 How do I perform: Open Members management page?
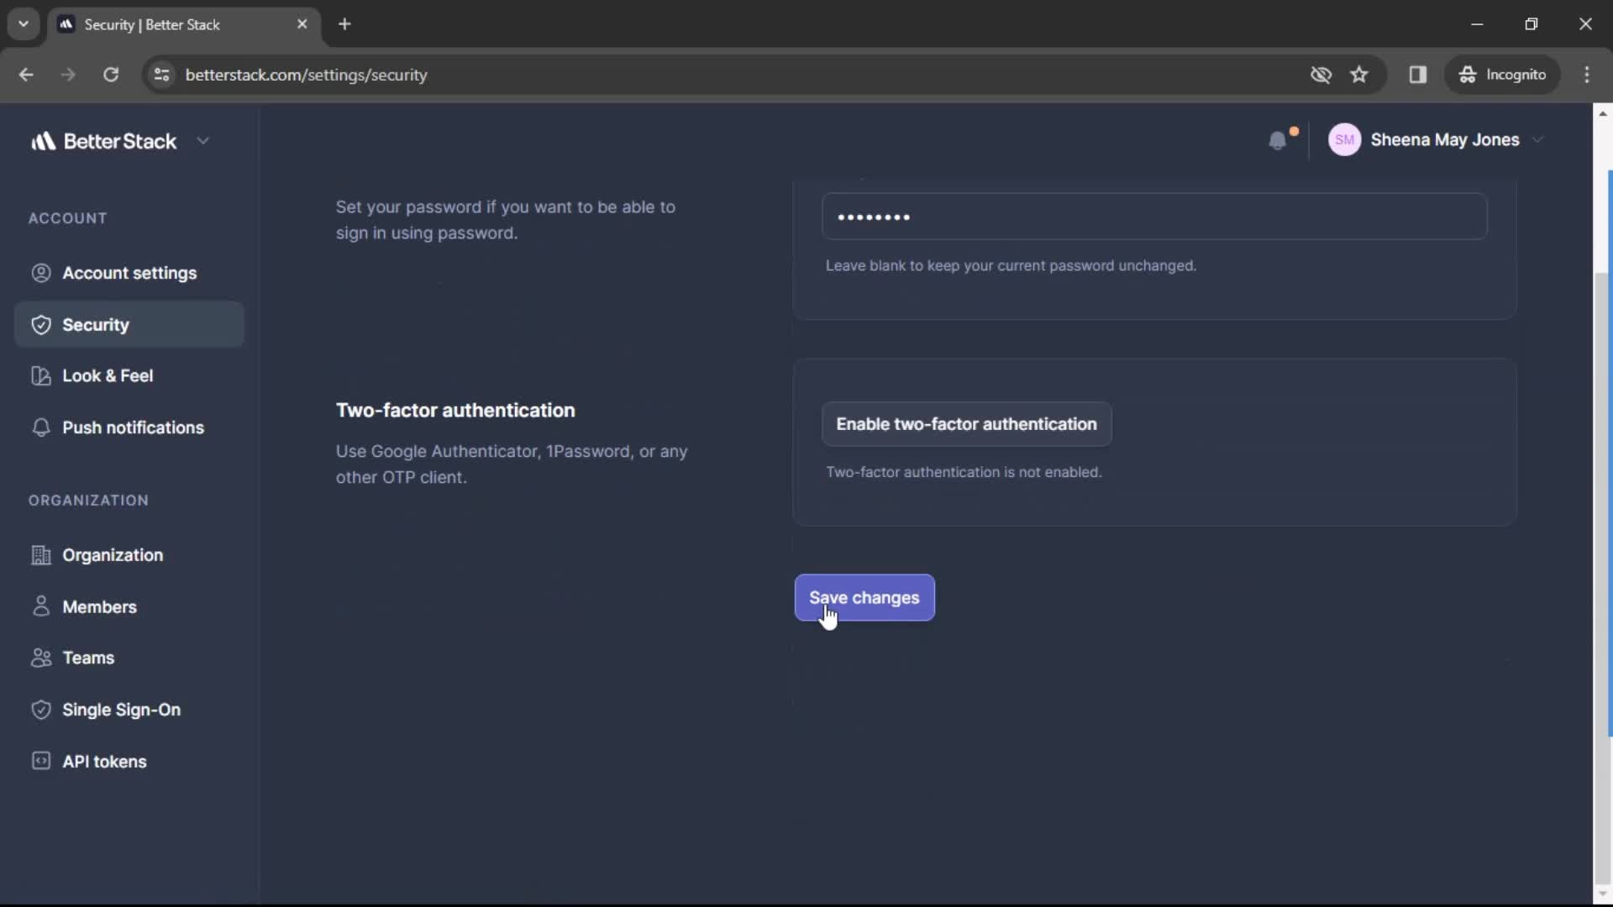[100, 606]
